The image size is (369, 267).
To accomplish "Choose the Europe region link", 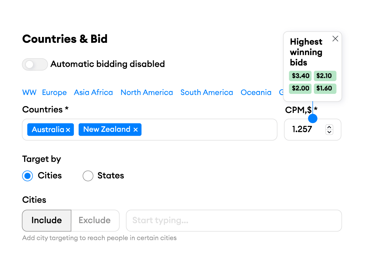I will tap(54, 93).
